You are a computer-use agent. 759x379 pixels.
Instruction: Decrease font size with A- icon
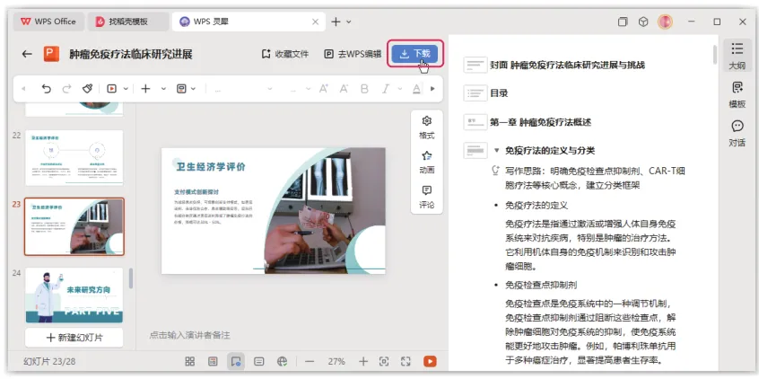click(344, 89)
